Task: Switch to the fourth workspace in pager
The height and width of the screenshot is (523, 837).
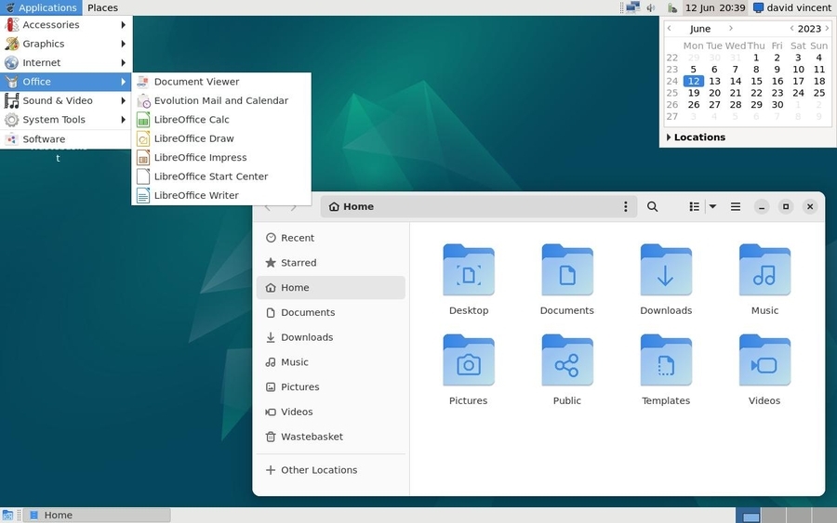Action: [824, 515]
